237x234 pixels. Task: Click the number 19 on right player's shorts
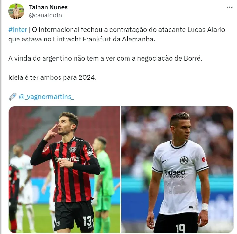180,228
